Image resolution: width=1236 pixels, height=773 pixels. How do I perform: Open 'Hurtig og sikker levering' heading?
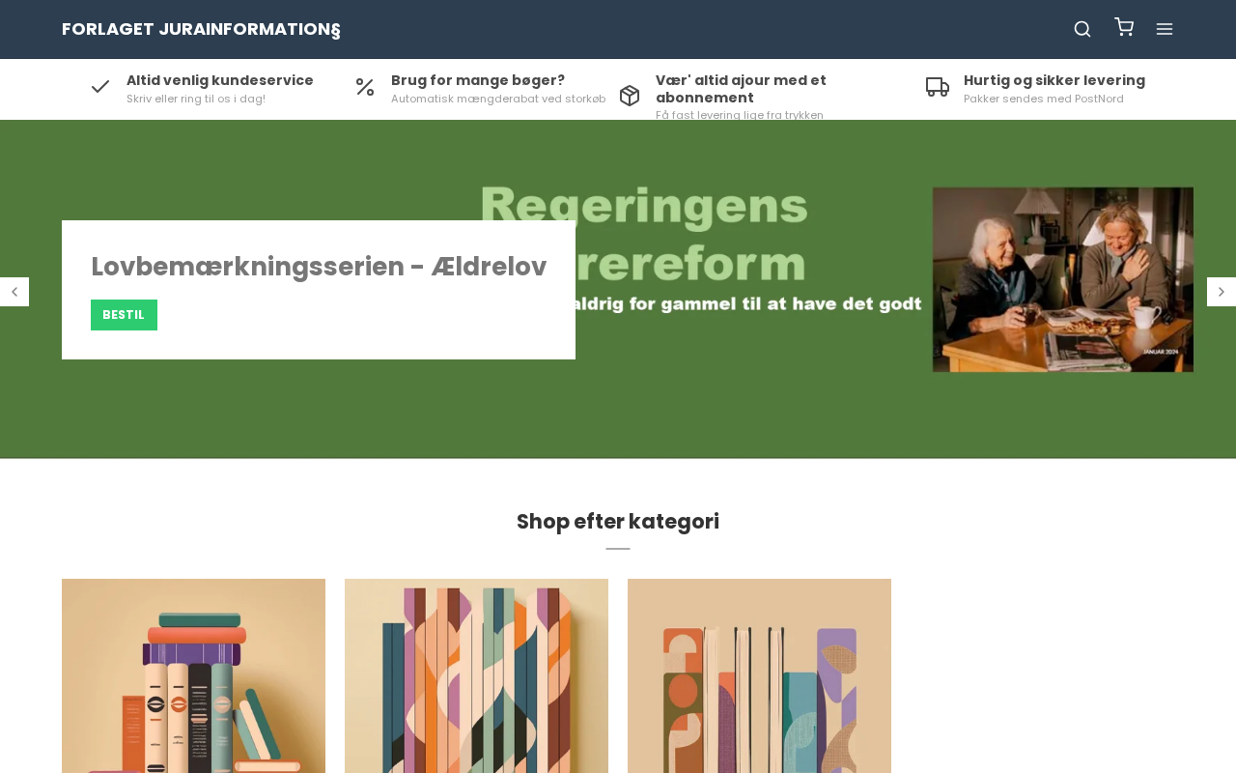tap(1054, 80)
